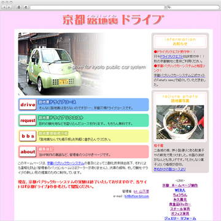This screenshot has width=221, height=221.
Task: Open the 永久脱毛 link
Action: pyautogui.click(x=180, y=200)
